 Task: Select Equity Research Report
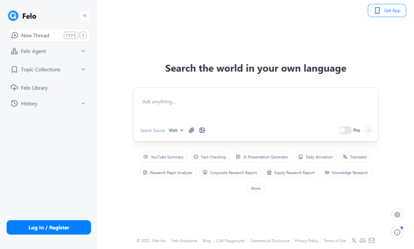pos(291,173)
